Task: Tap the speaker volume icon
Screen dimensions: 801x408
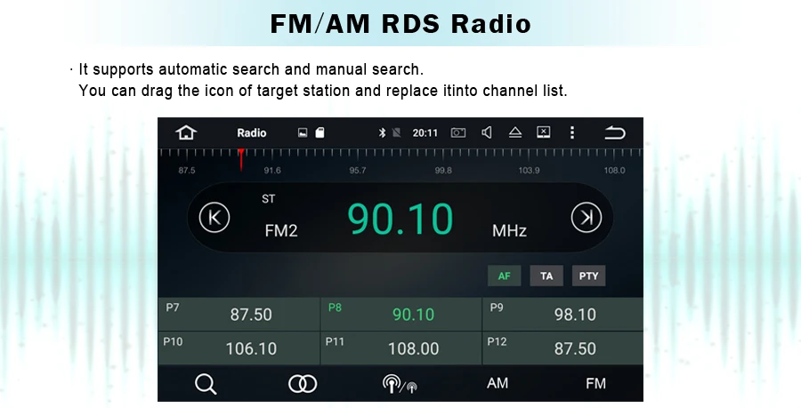Action: [487, 132]
